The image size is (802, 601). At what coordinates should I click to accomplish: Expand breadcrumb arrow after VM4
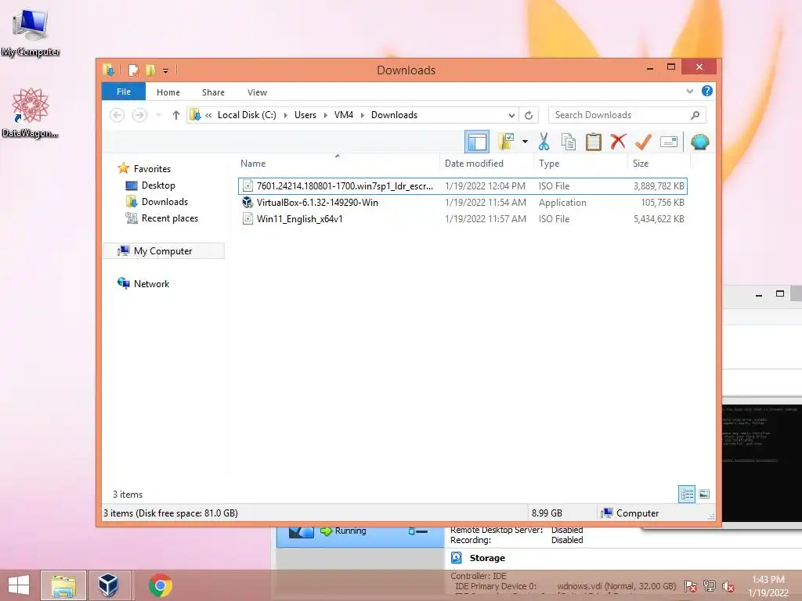point(362,116)
